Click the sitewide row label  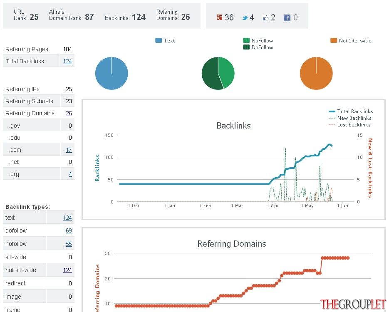click(16, 257)
